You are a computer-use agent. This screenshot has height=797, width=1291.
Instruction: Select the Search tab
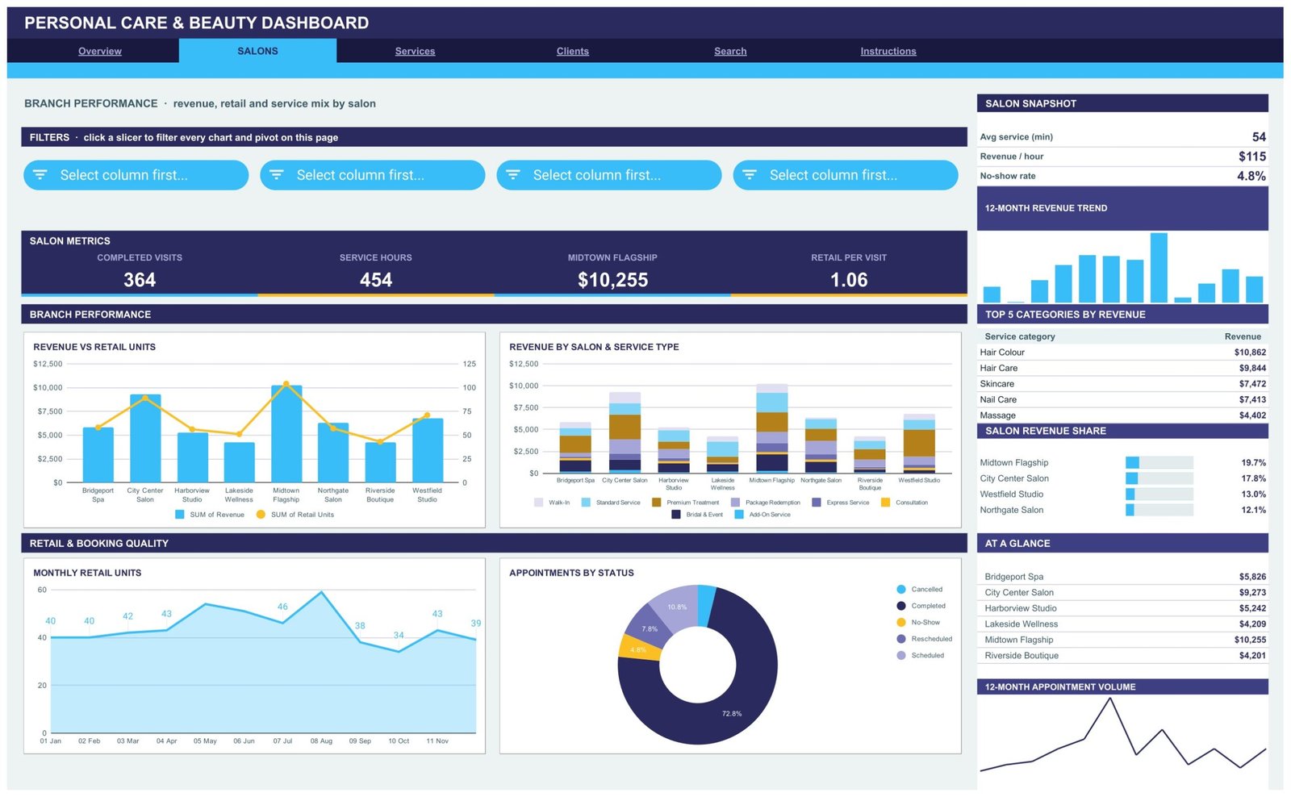click(x=730, y=51)
